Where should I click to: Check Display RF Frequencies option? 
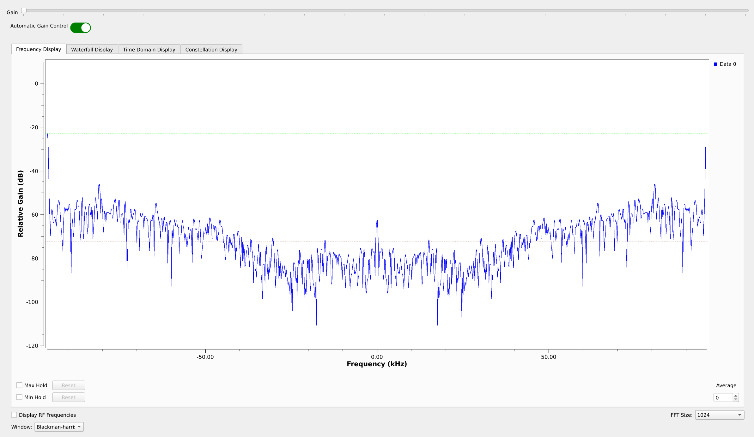(x=14, y=415)
